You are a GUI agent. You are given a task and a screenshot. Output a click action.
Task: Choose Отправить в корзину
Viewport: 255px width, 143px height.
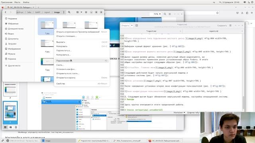coord(82,78)
